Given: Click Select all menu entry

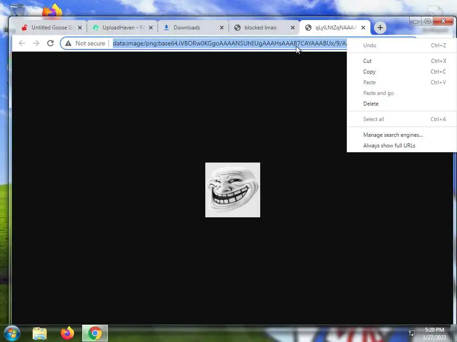Looking at the screenshot, I should point(402,119).
